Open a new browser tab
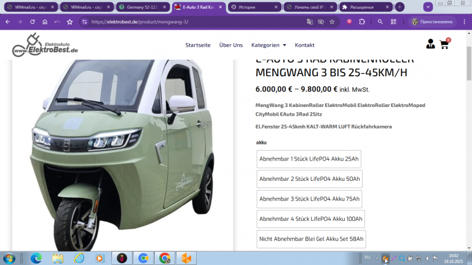The height and width of the screenshot is (265, 472). 399,7
